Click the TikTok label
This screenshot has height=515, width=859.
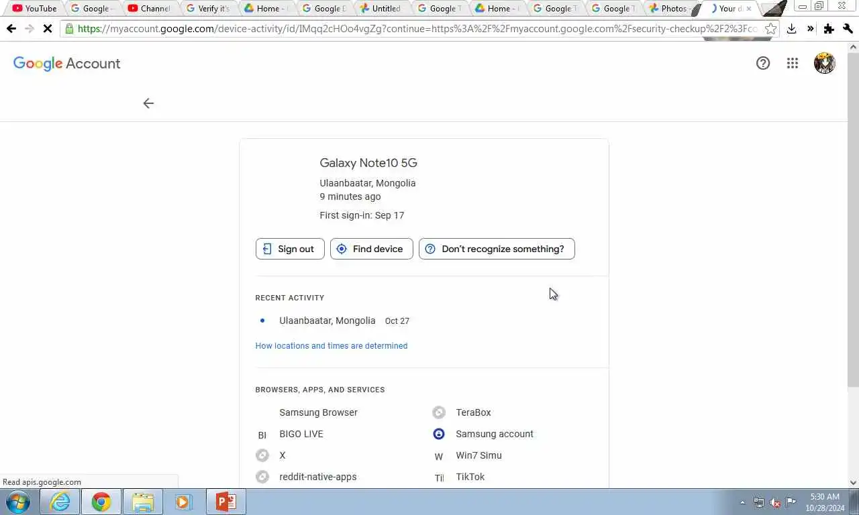pyautogui.click(x=470, y=477)
